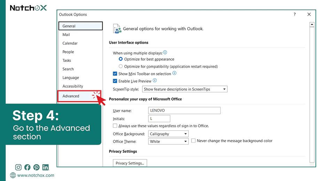The width and height of the screenshot is (321, 181).
Task: Select the Calendar category
Action: point(80,43)
